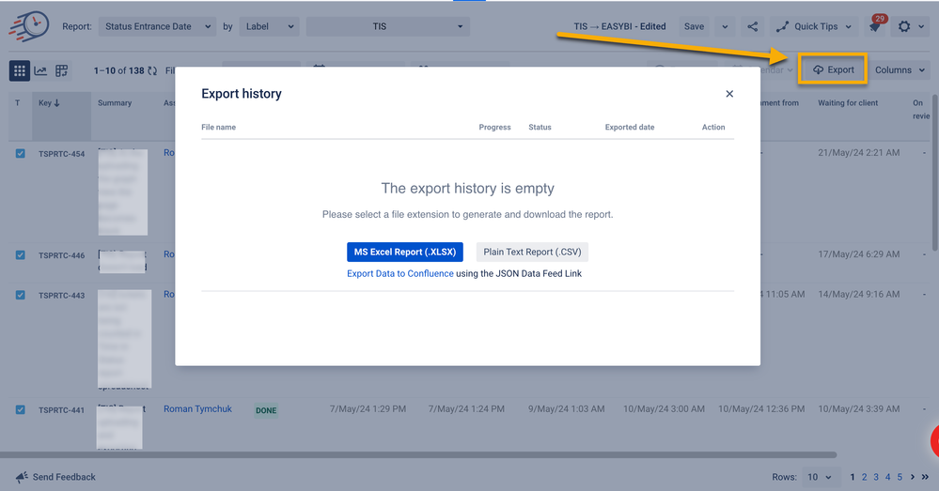Open the Quick Tips dropdown
Screen dimensions: 939x491
point(813,26)
